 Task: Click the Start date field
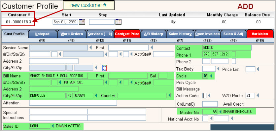click(x=65, y=22)
